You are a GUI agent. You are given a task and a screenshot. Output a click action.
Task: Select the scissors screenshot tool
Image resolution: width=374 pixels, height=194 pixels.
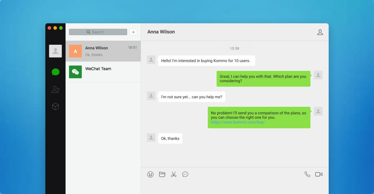[x=174, y=174]
